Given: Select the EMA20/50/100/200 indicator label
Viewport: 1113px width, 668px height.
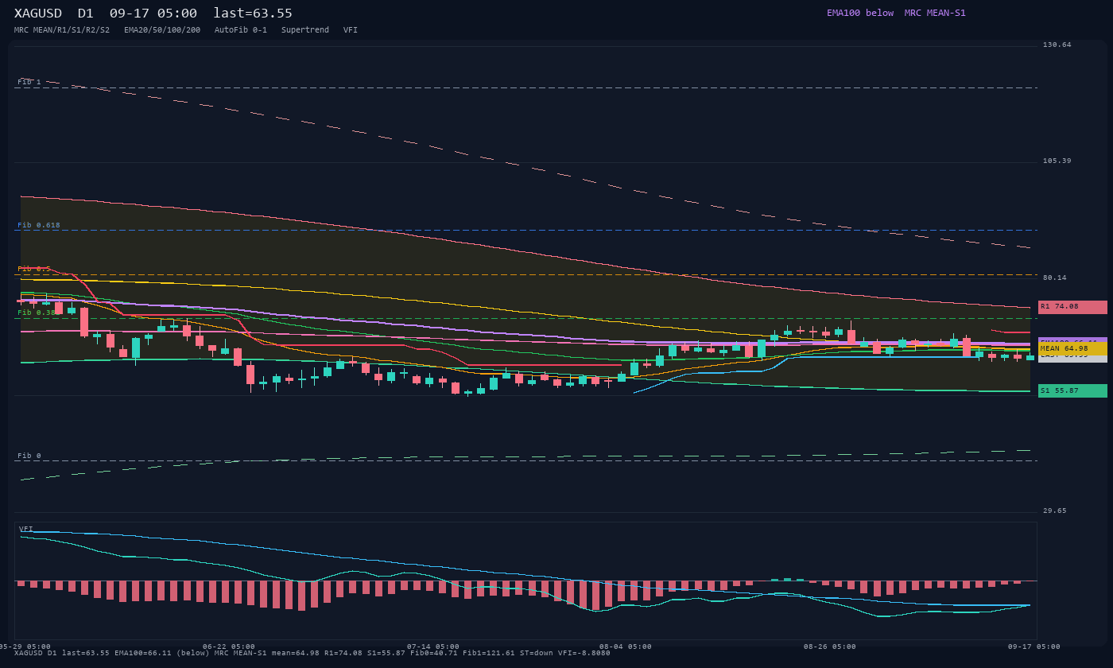Looking at the screenshot, I should point(162,30).
